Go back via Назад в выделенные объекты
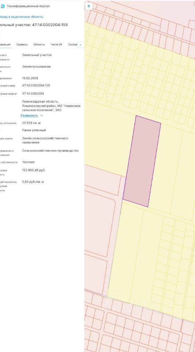 21,17
